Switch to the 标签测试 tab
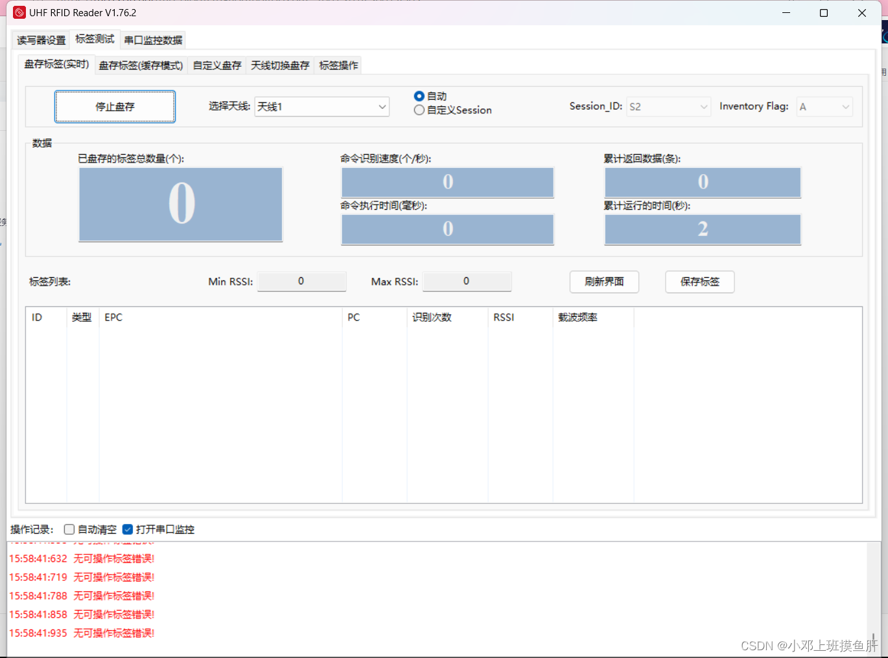Viewport: 888px width, 658px height. 95,39
